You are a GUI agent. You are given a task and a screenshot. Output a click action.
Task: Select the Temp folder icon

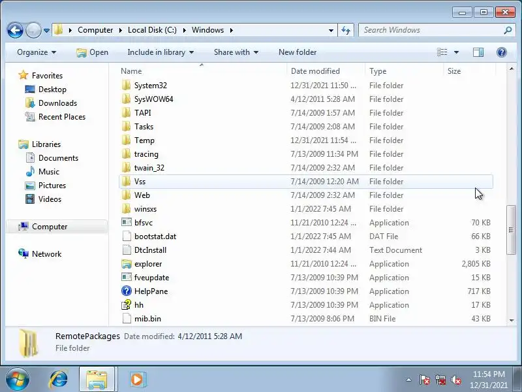tap(126, 140)
